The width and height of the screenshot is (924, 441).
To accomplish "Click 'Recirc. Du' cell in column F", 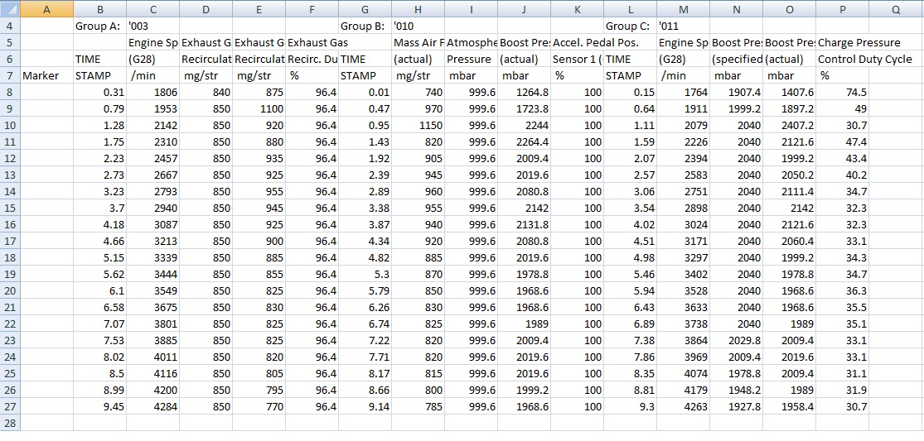I will point(312,59).
